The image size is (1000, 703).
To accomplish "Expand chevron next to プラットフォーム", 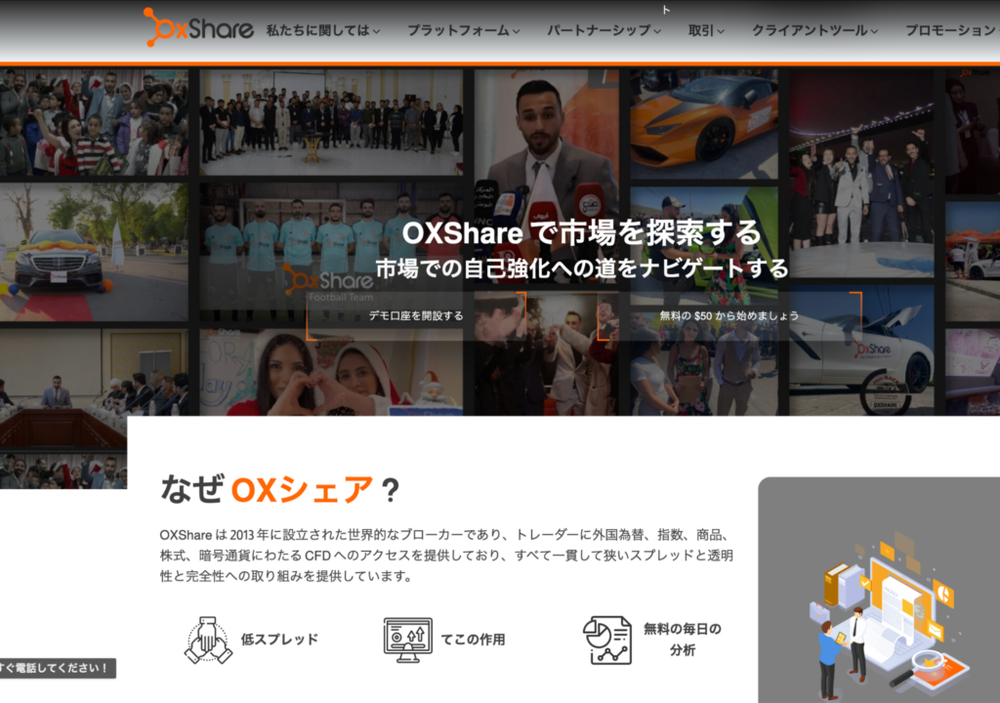I will 516,31.
